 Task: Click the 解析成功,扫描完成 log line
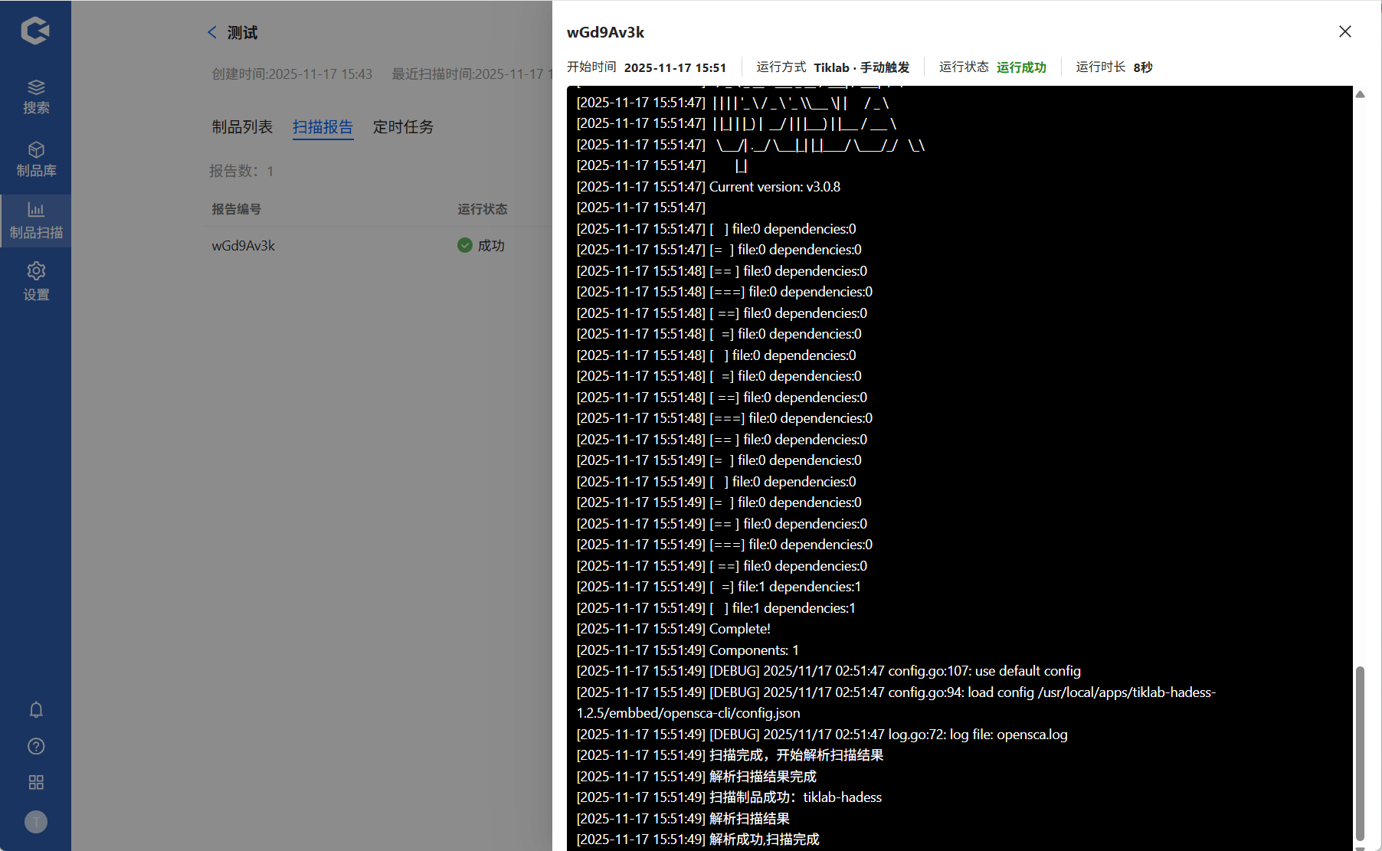click(698, 840)
